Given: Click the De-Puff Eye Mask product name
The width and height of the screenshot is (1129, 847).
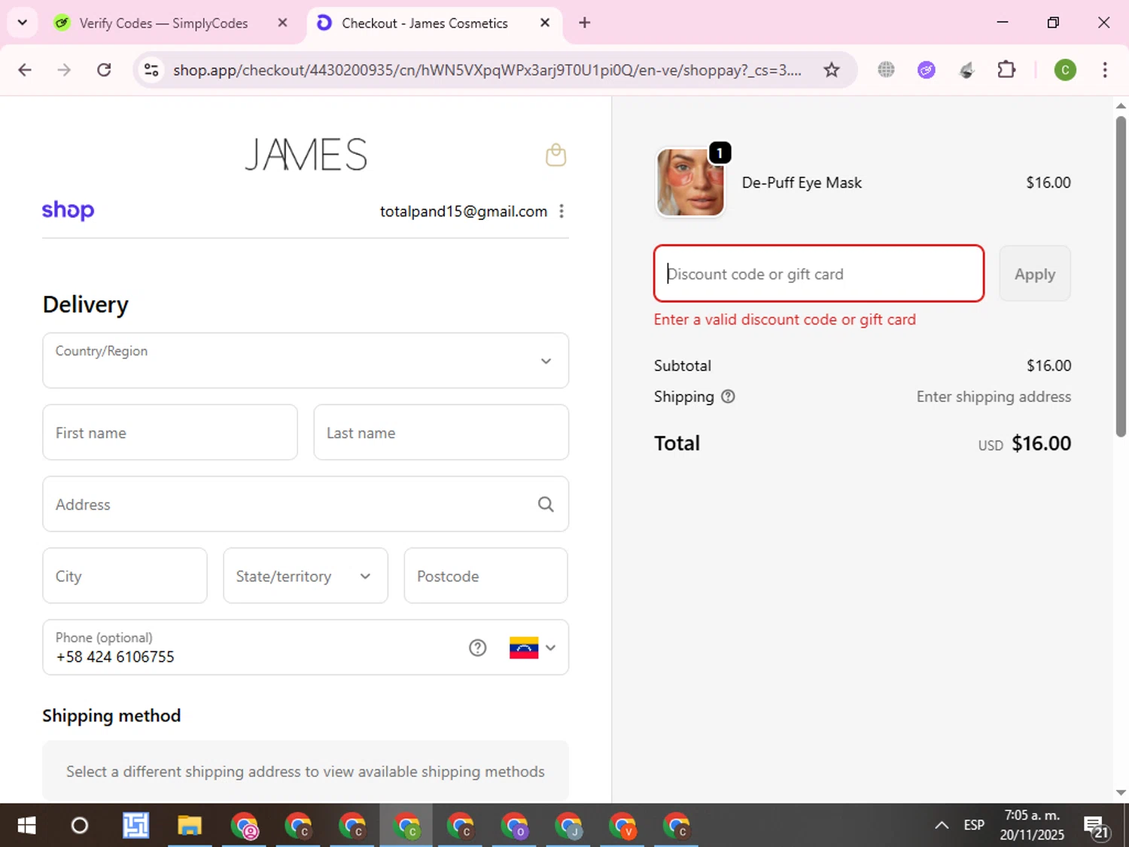Looking at the screenshot, I should (802, 182).
